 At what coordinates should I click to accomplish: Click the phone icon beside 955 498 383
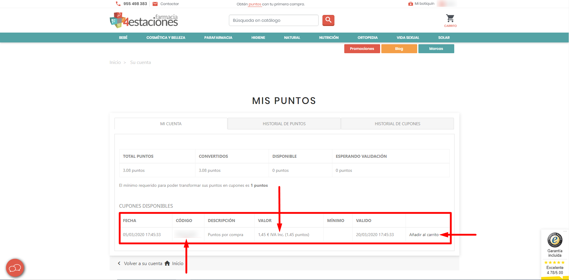tap(118, 4)
